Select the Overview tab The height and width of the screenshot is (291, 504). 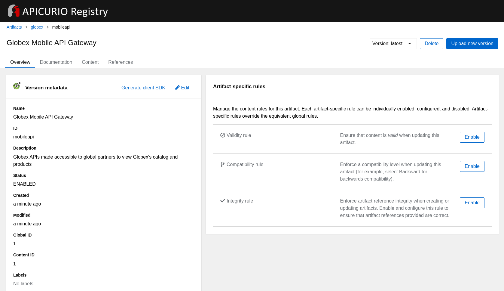(x=20, y=62)
